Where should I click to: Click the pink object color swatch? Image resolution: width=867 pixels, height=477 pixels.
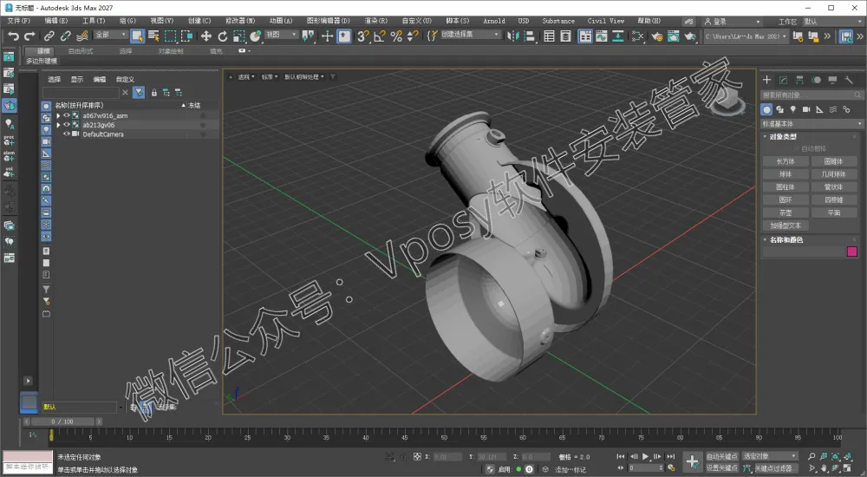coord(852,252)
